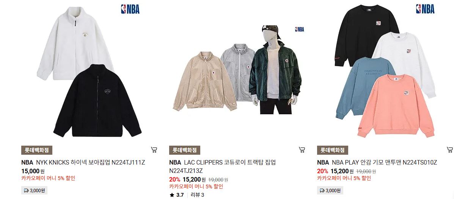This screenshot has height=199, width=454.
Task: Click the 롯데백화점 badge on the Knicks item
Action: 37,150
